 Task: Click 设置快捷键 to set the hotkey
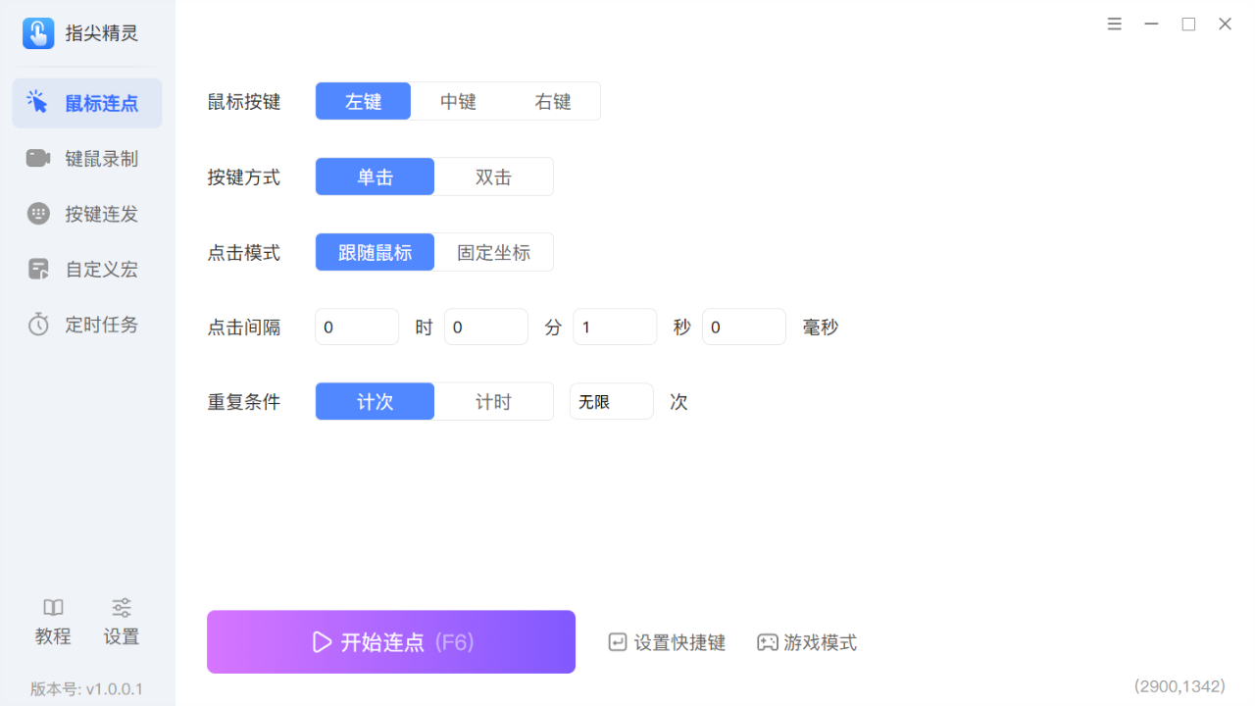click(x=668, y=642)
